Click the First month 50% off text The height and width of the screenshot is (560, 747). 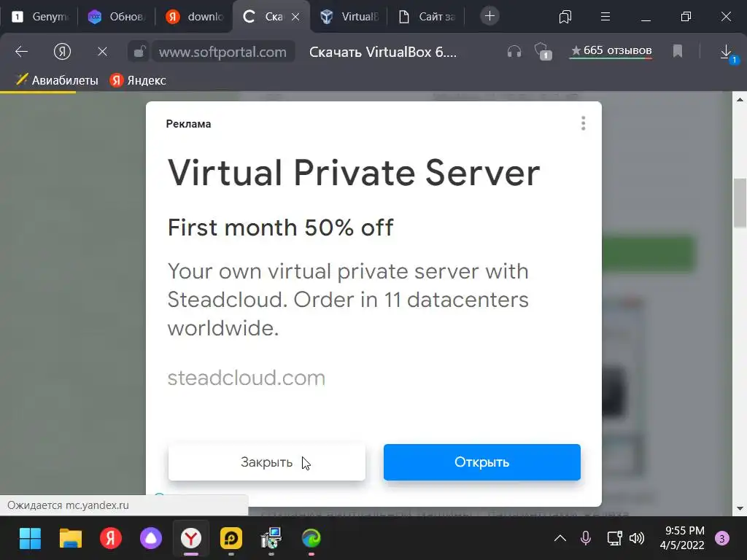(x=281, y=227)
